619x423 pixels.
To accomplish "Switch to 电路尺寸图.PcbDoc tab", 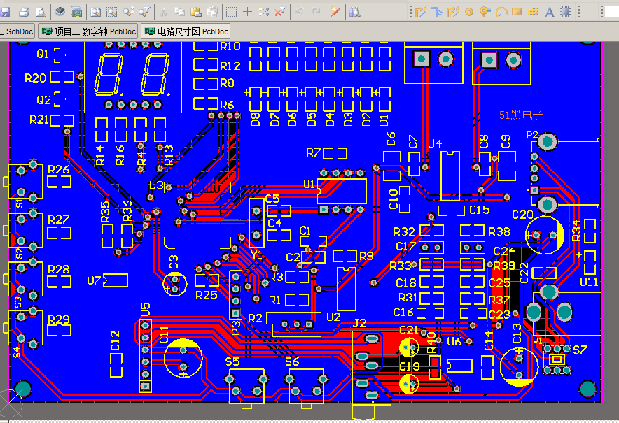I will click(186, 31).
